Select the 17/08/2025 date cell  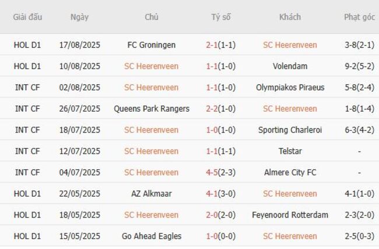[x=79, y=45]
